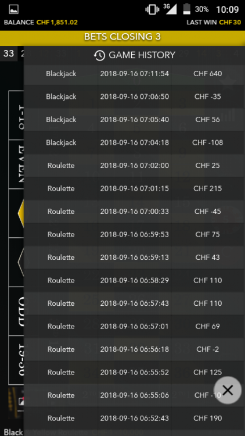This screenshot has width=245, height=436.
Task: Tap the vibrate mode icon
Action: pyautogui.click(x=152, y=9)
